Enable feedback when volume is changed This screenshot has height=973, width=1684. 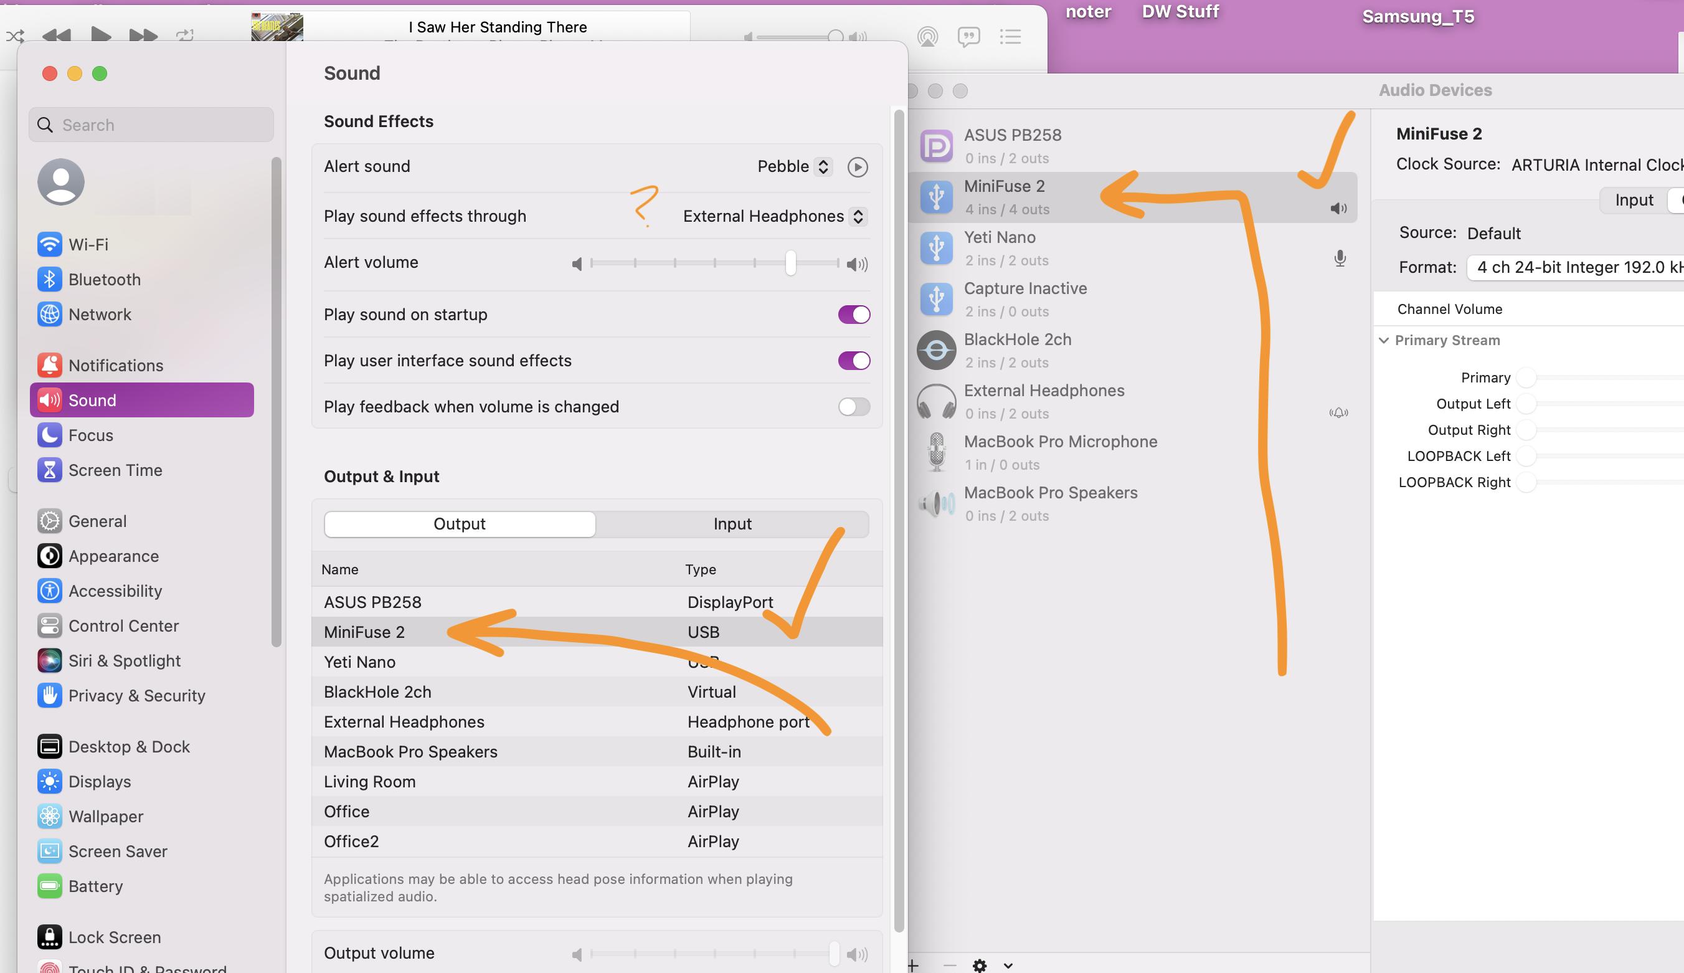854,406
